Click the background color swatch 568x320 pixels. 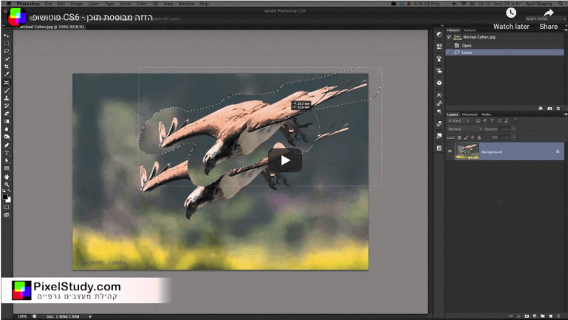[x=8, y=200]
